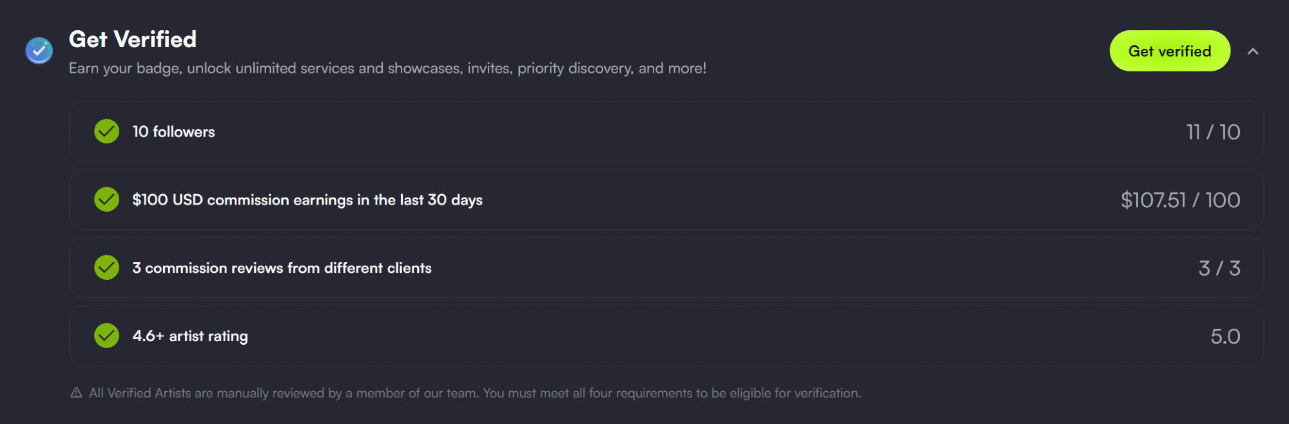1289x424 pixels.
Task: Select the "10 followers" requirement label
Action: [173, 132]
